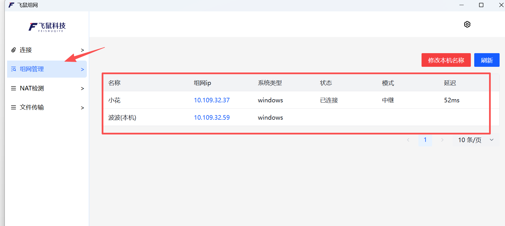
Task: Click the 飞鼠科技 logo in sidebar
Action: [x=47, y=27]
